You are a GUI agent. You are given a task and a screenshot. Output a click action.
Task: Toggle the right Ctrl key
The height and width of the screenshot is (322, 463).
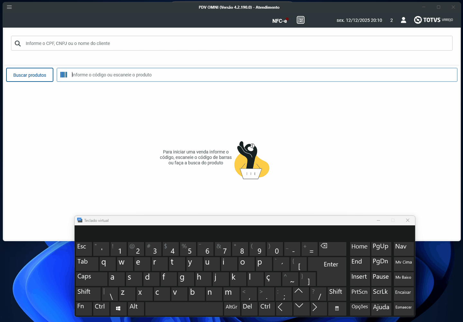pyautogui.click(x=267, y=309)
